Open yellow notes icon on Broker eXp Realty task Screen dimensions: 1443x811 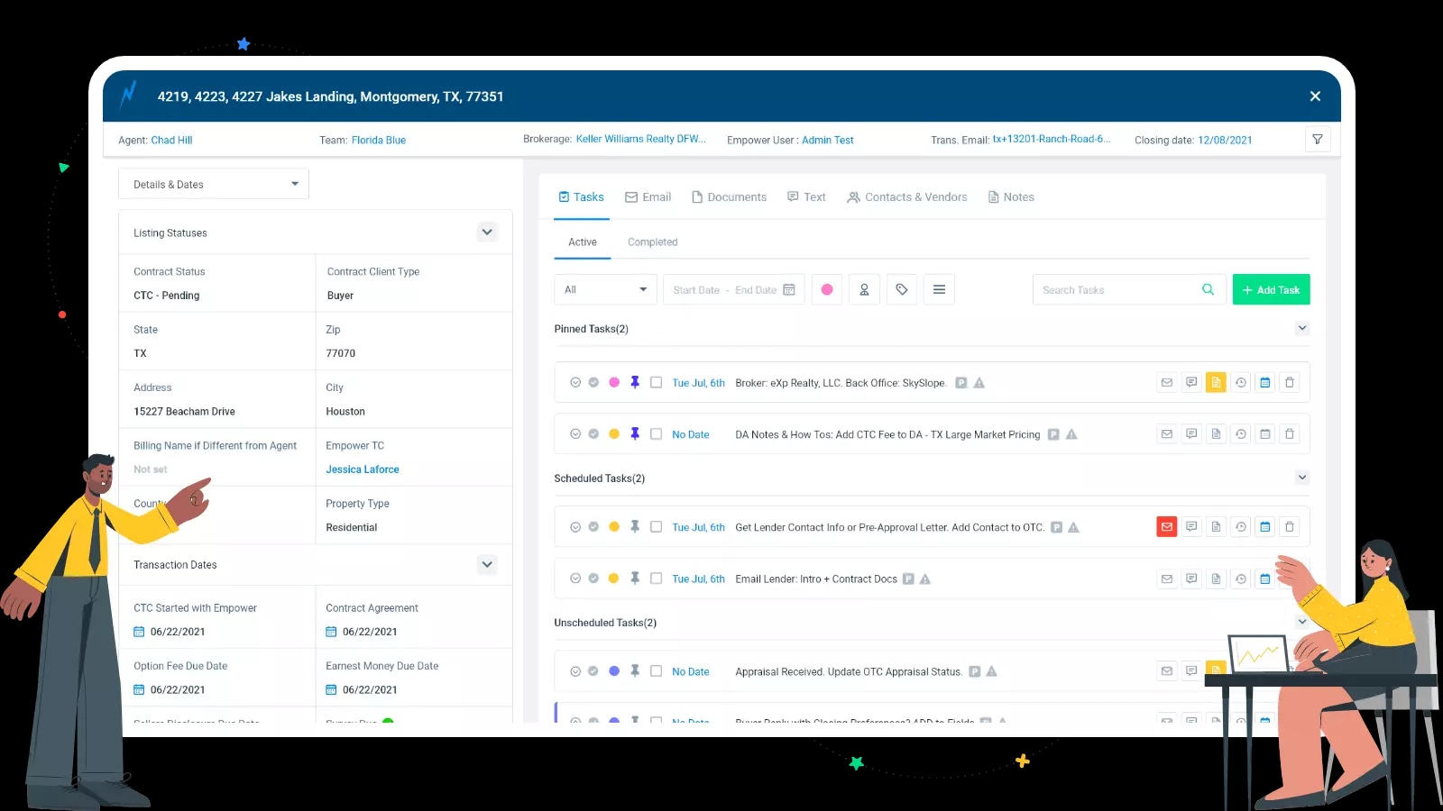1216,382
